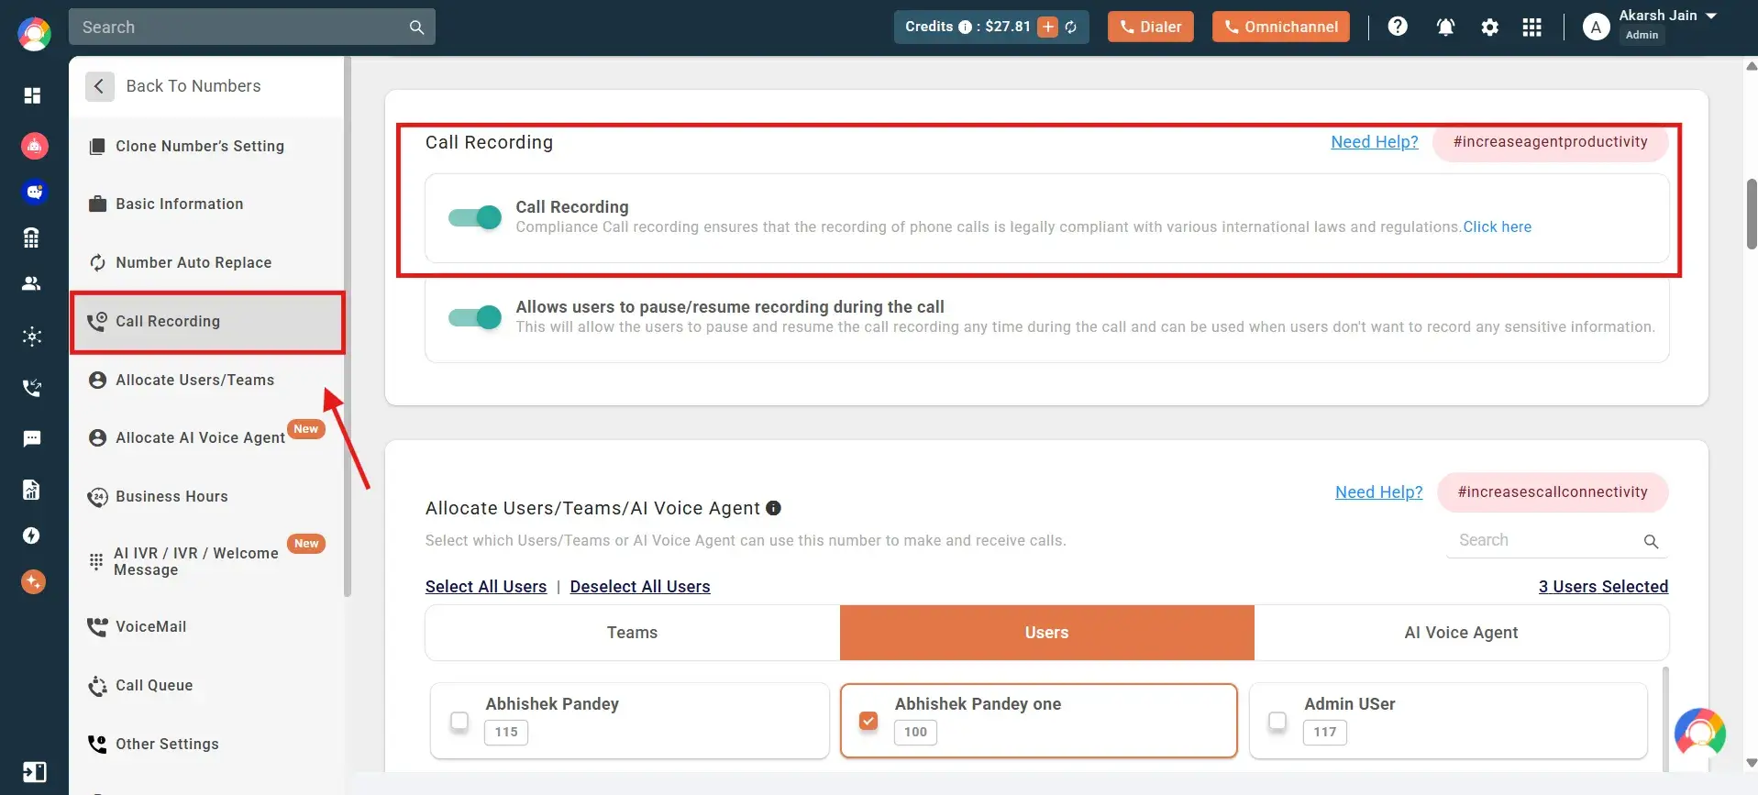This screenshot has width=1758, height=795.
Task: Switch to the Teams tab
Action: [633, 633]
